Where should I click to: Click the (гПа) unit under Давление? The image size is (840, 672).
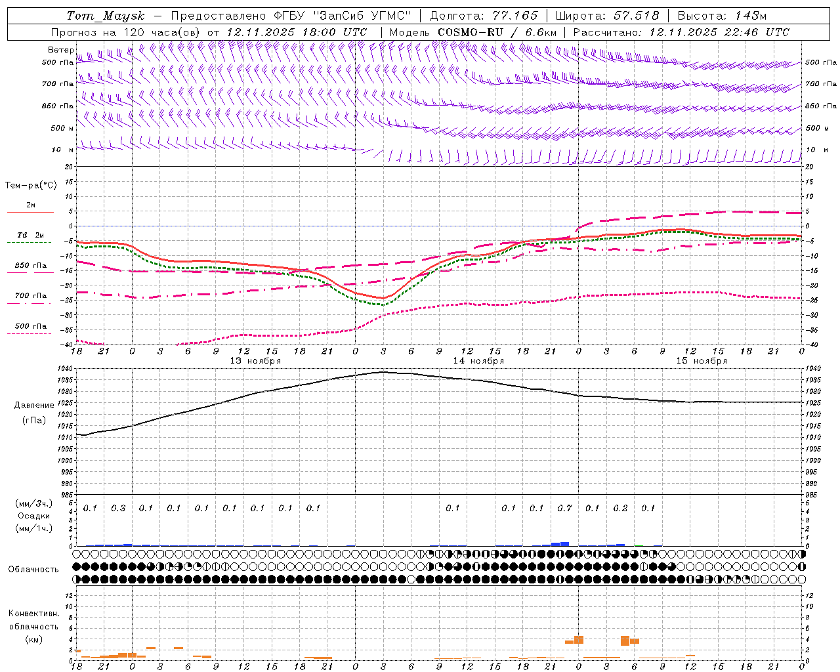click(34, 420)
